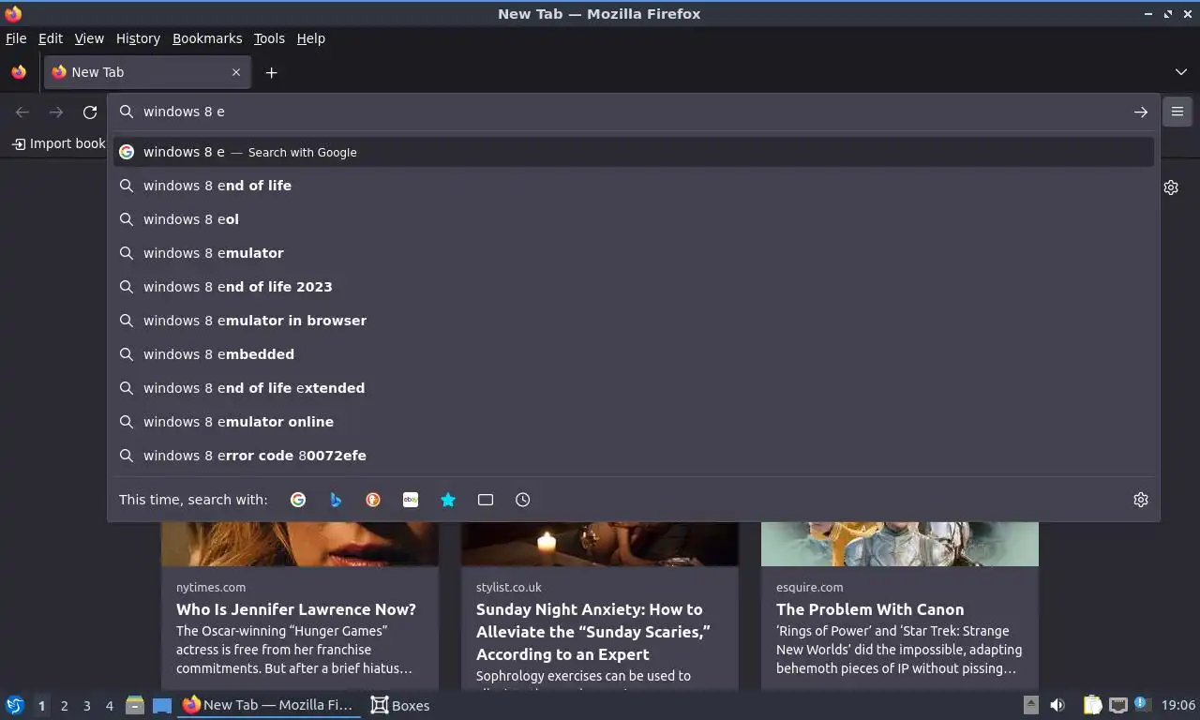Select suggestion 'windows 8 error code 80072efe'
The width and height of the screenshot is (1200, 720).
coord(634,456)
